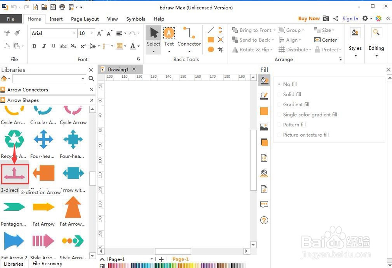Select Single color gradient fill
Screen dimensions: 392x268
307,115
